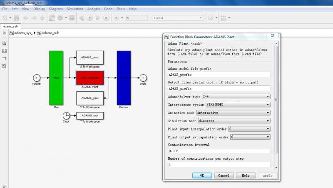Open the Display menu
The width and height of the screenshot is (333, 188).
pos(39,9)
